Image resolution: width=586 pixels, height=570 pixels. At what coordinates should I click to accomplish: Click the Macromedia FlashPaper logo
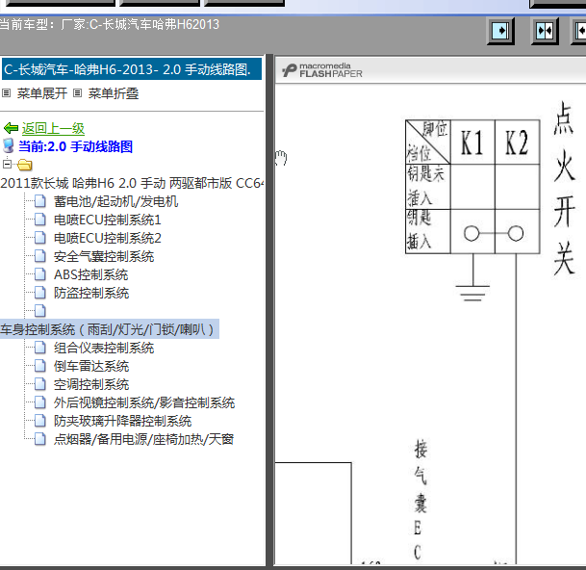pos(322,70)
